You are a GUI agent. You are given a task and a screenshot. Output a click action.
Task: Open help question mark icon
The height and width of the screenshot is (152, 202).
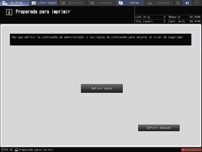pyautogui.click(x=197, y=3)
